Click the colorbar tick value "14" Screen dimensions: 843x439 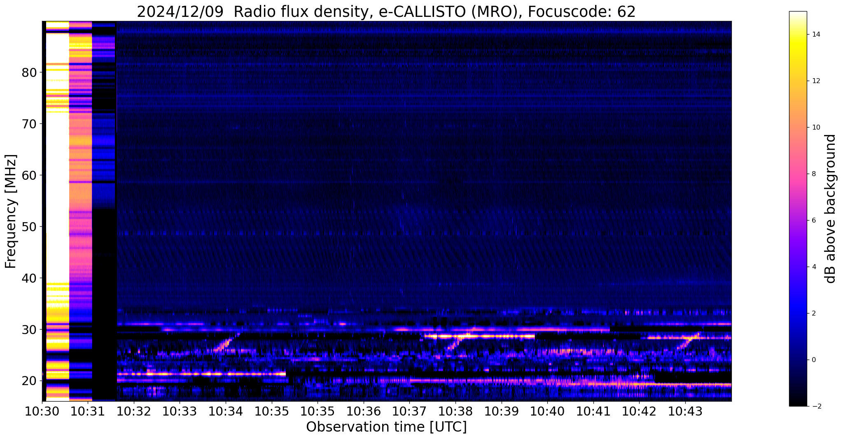click(815, 35)
